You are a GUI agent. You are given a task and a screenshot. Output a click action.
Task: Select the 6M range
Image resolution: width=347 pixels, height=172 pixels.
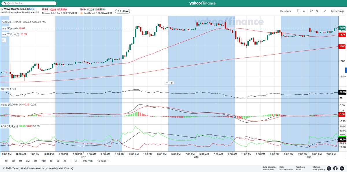point(35,161)
